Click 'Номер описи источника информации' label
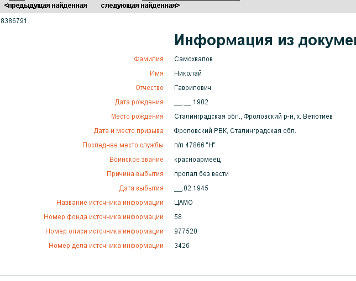 pos(104,231)
